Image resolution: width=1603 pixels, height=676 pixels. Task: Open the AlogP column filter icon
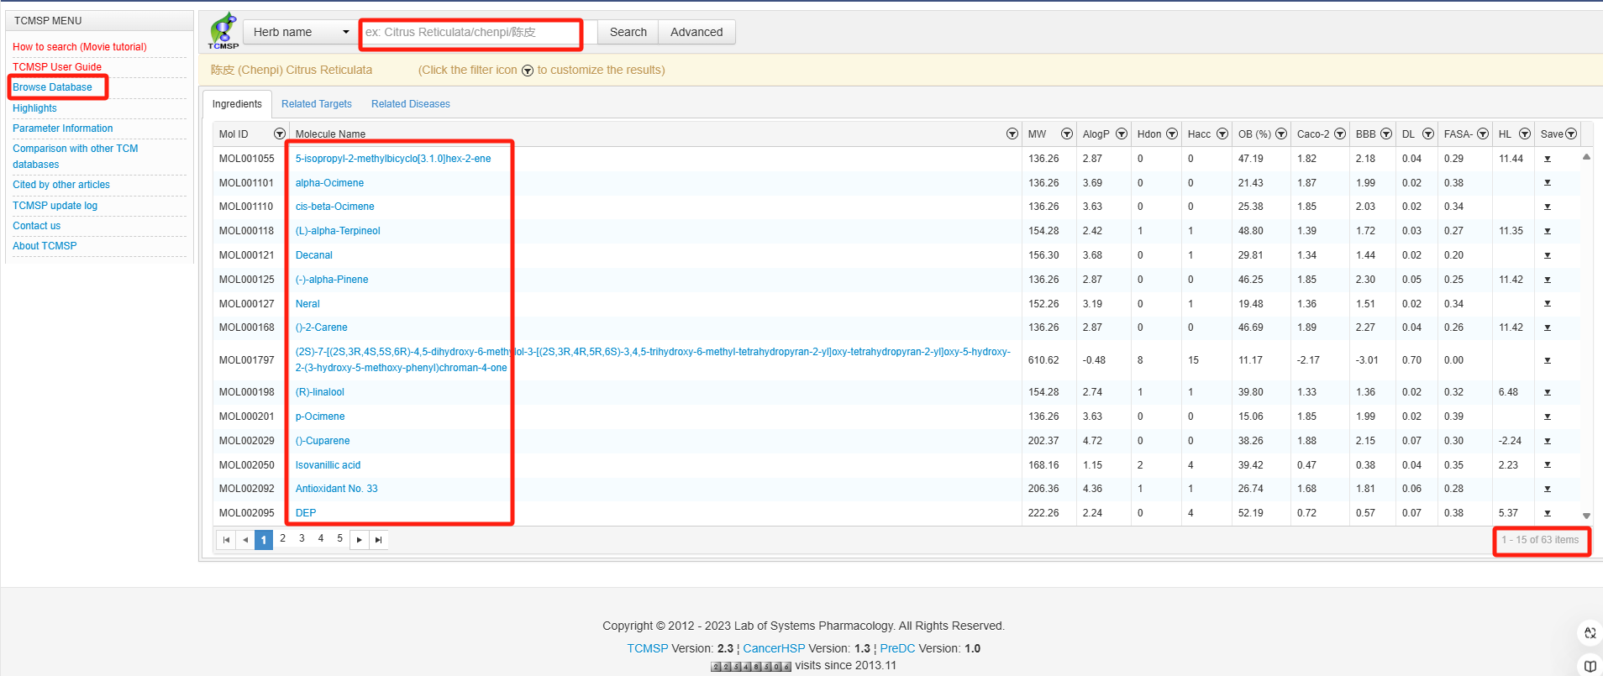(1122, 134)
